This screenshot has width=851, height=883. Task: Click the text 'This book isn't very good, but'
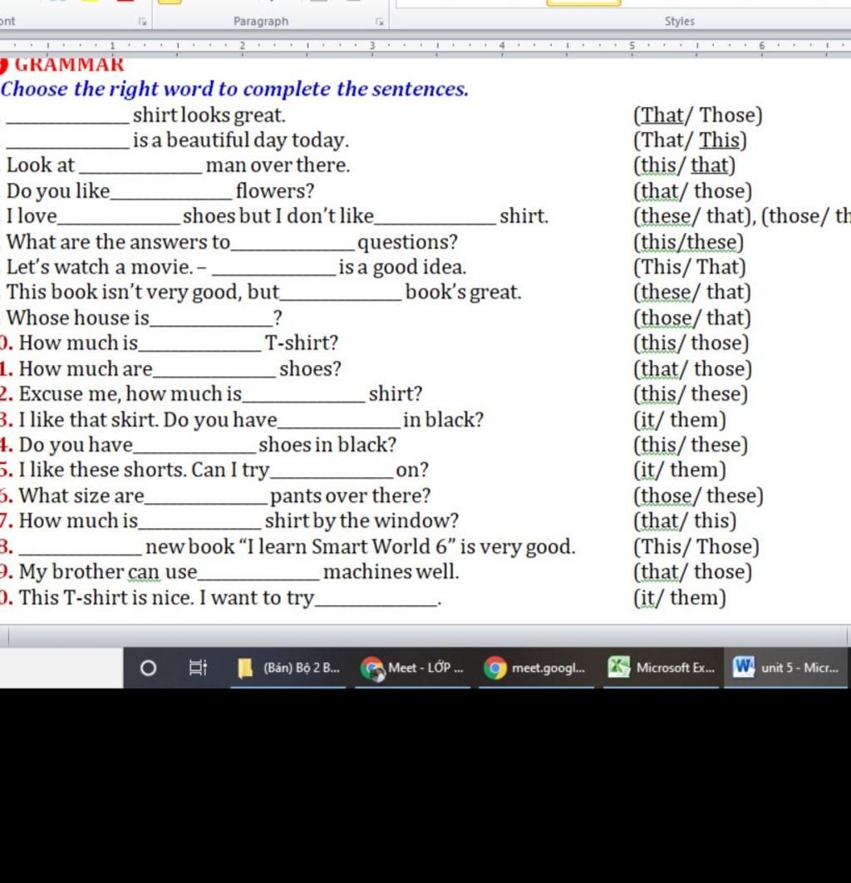143,293
